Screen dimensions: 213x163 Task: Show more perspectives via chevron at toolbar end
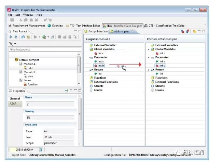tap(205, 25)
